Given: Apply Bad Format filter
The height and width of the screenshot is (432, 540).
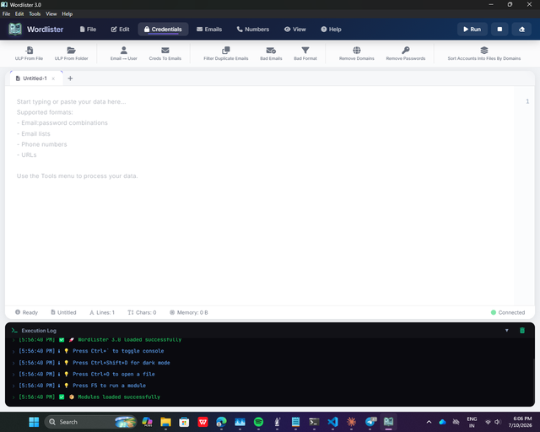Looking at the screenshot, I should (x=305, y=53).
